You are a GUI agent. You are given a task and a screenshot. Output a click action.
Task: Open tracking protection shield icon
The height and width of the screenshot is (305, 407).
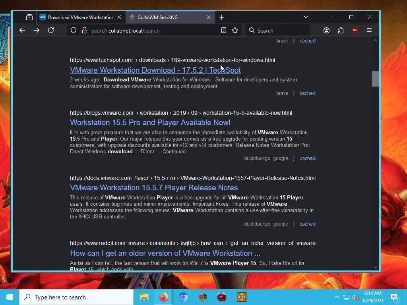[74, 30]
